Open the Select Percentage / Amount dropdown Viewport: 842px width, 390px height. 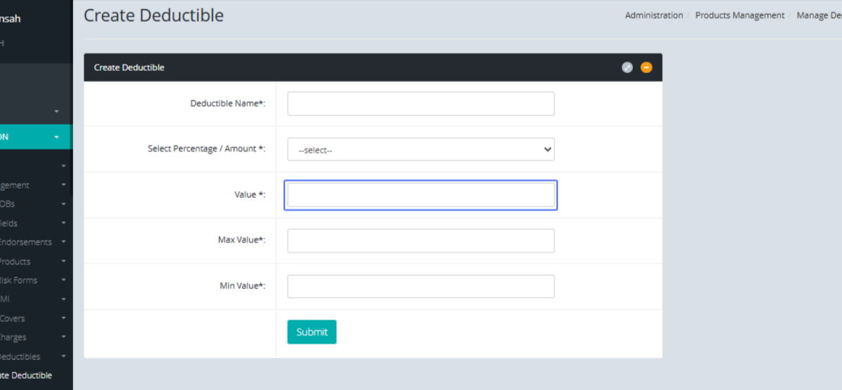420,149
